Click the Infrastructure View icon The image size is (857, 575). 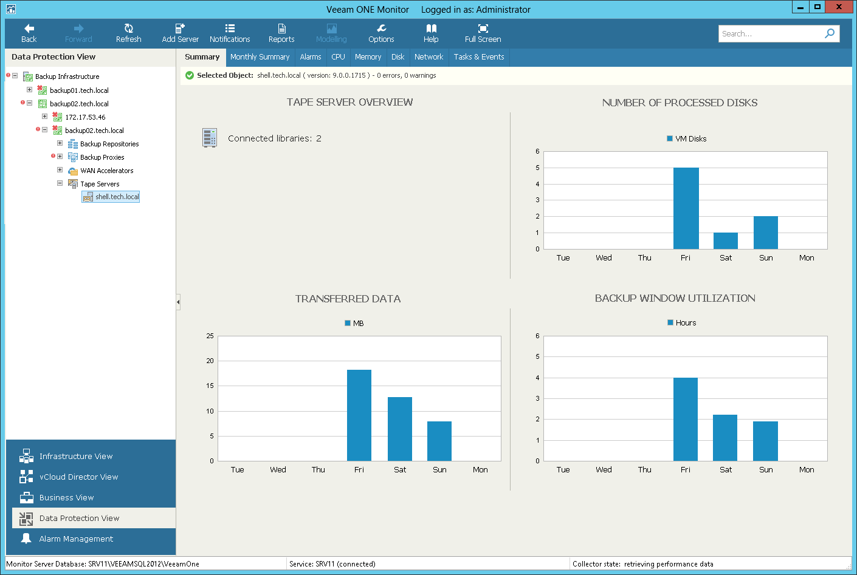(x=26, y=456)
